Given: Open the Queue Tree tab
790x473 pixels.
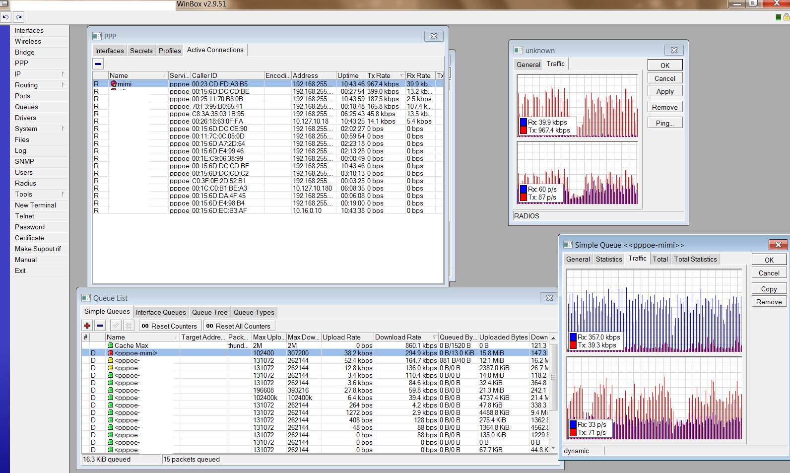Looking at the screenshot, I should click(x=209, y=312).
